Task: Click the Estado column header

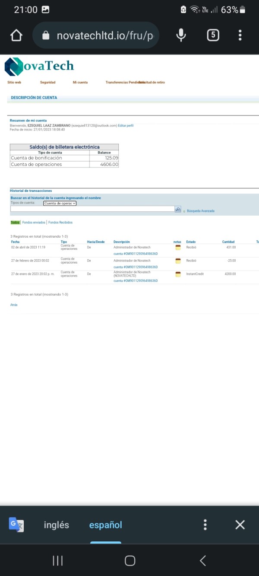Action: point(191,242)
